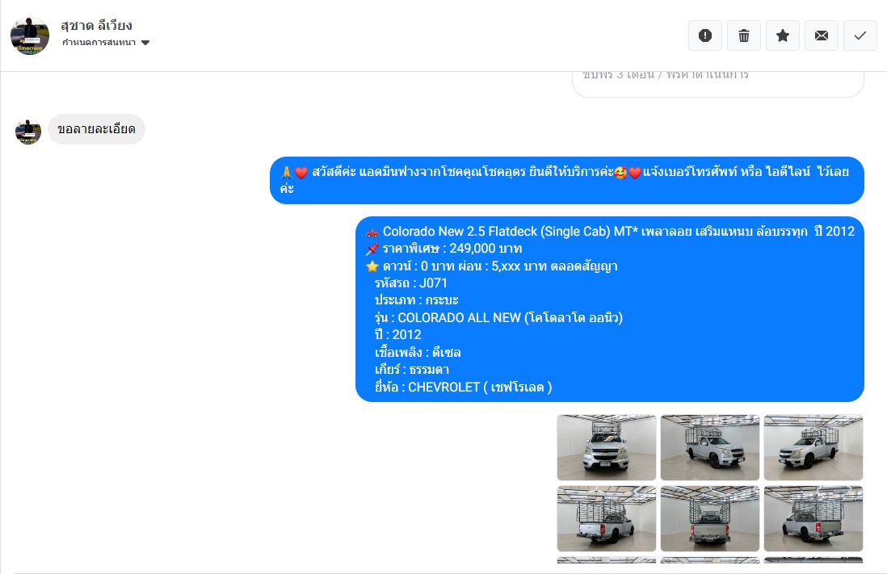Click the รุ่น : COLORADO ALL NEW line
887x574 pixels.
click(x=498, y=317)
